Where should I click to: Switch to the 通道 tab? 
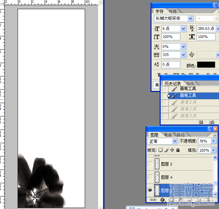coord(167,135)
